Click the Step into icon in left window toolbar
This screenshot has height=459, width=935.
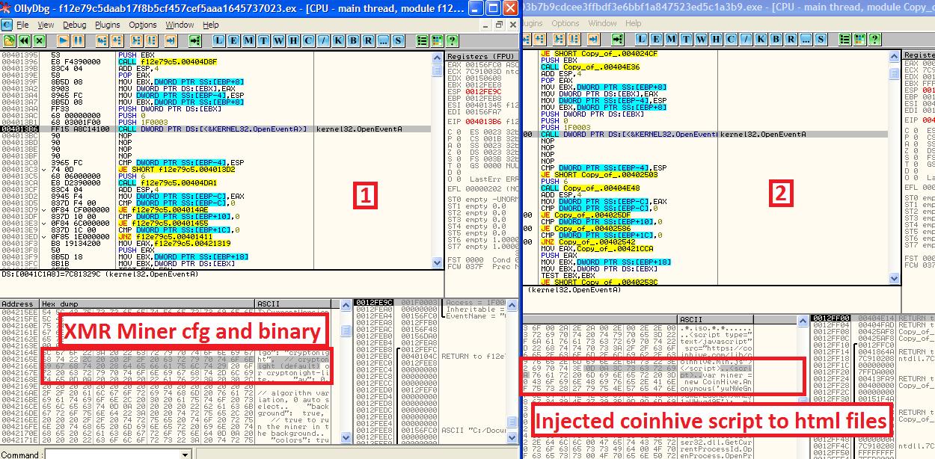(101, 40)
